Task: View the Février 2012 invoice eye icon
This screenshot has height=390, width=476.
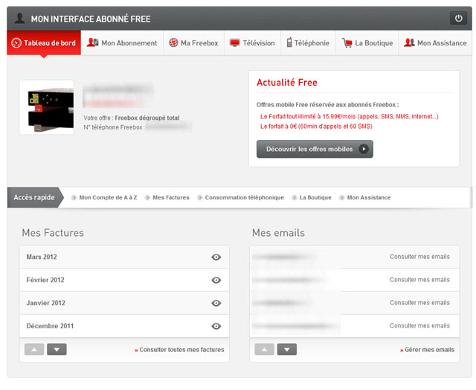Action: click(x=216, y=280)
